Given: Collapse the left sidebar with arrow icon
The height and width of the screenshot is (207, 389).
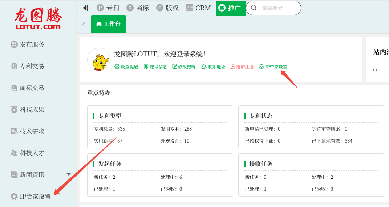Looking at the screenshot, I should (x=85, y=8).
